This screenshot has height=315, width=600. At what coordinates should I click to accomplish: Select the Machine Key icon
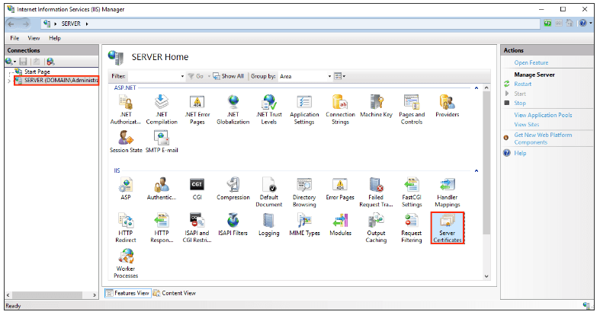coord(376,107)
